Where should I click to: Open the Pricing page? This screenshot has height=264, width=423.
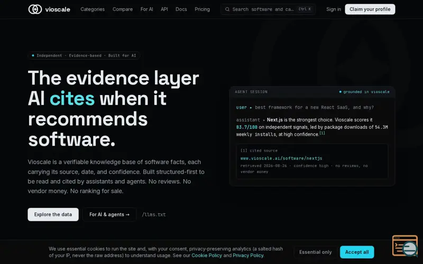[202, 9]
